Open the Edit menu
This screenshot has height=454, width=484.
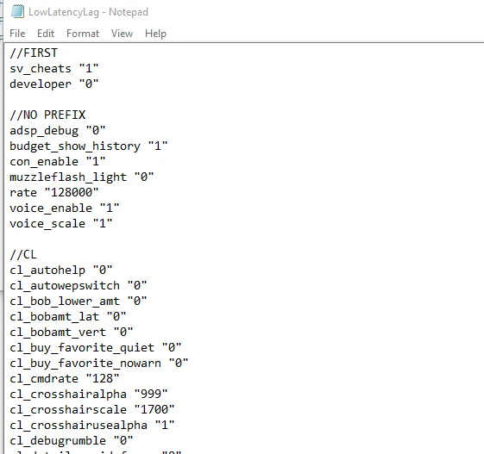(x=46, y=34)
